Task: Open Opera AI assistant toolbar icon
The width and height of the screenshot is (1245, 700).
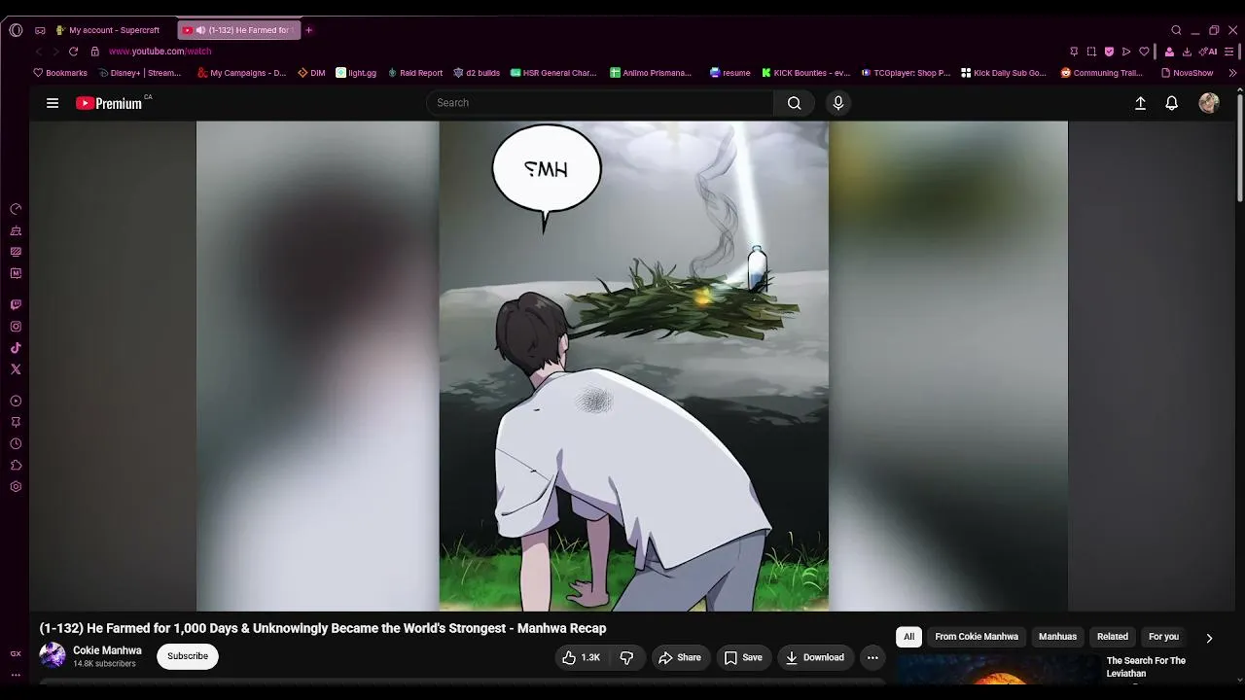Action: click(x=1208, y=52)
